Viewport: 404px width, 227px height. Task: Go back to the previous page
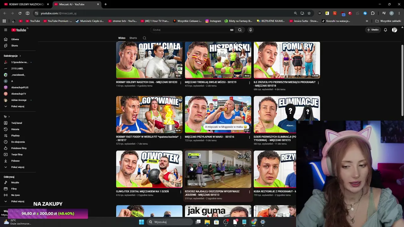click(5, 13)
